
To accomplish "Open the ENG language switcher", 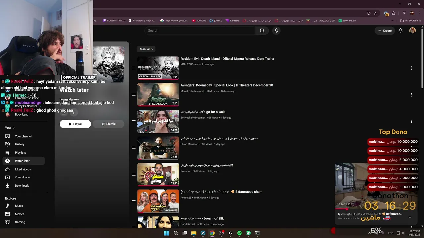I will pos(391,233).
